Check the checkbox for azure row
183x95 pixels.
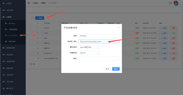[x=32, y=33]
